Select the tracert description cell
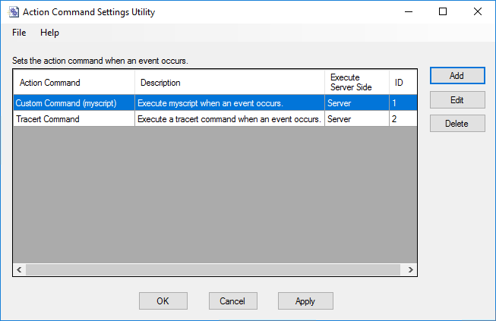Viewport: 496px width, 321px height. 229,119
